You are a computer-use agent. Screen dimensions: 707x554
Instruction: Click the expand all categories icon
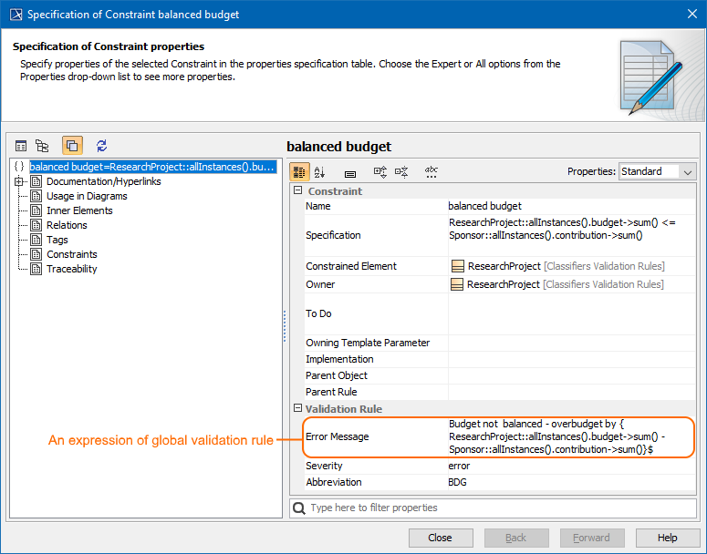380,171
